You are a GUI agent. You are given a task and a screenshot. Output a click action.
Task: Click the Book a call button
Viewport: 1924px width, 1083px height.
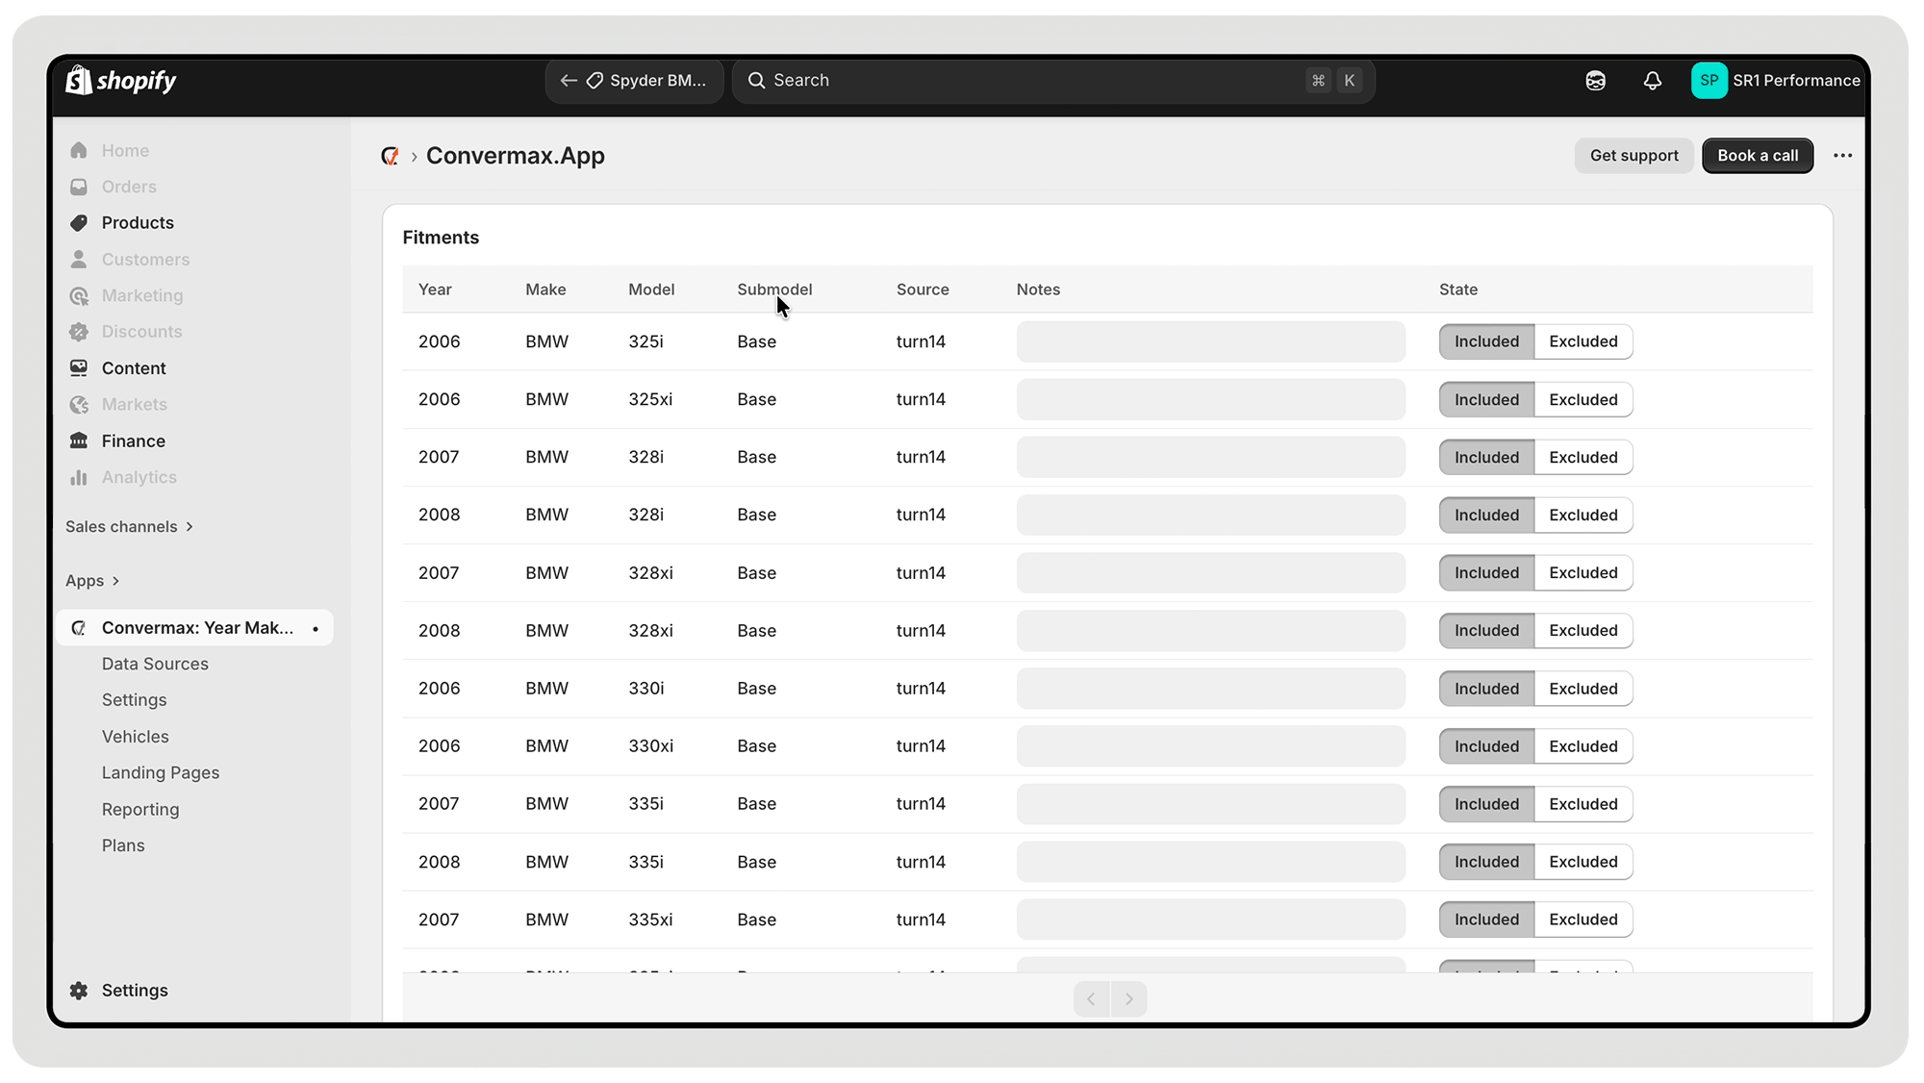(1757, 156)
